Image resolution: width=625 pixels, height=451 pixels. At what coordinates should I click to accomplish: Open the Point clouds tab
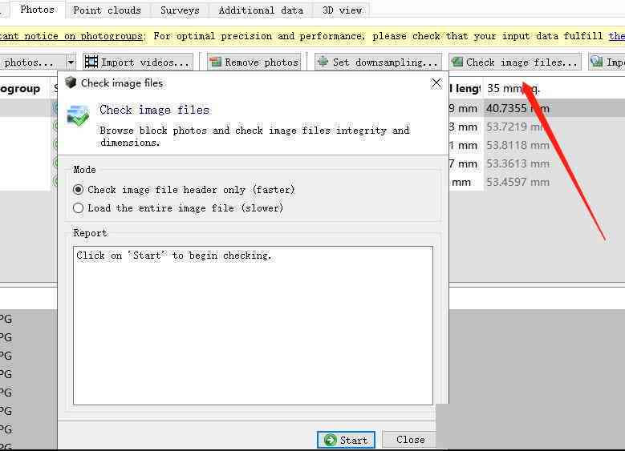107,10
